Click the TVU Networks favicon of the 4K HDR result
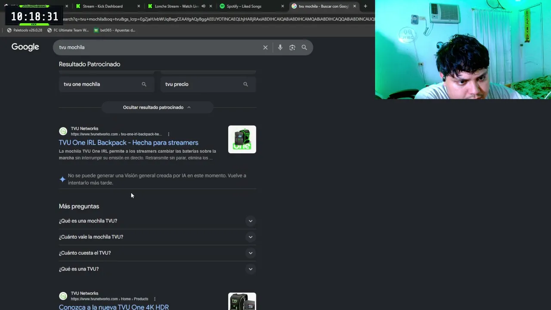Viewport: 551px width, 310px height. click(x=63, y=296)
